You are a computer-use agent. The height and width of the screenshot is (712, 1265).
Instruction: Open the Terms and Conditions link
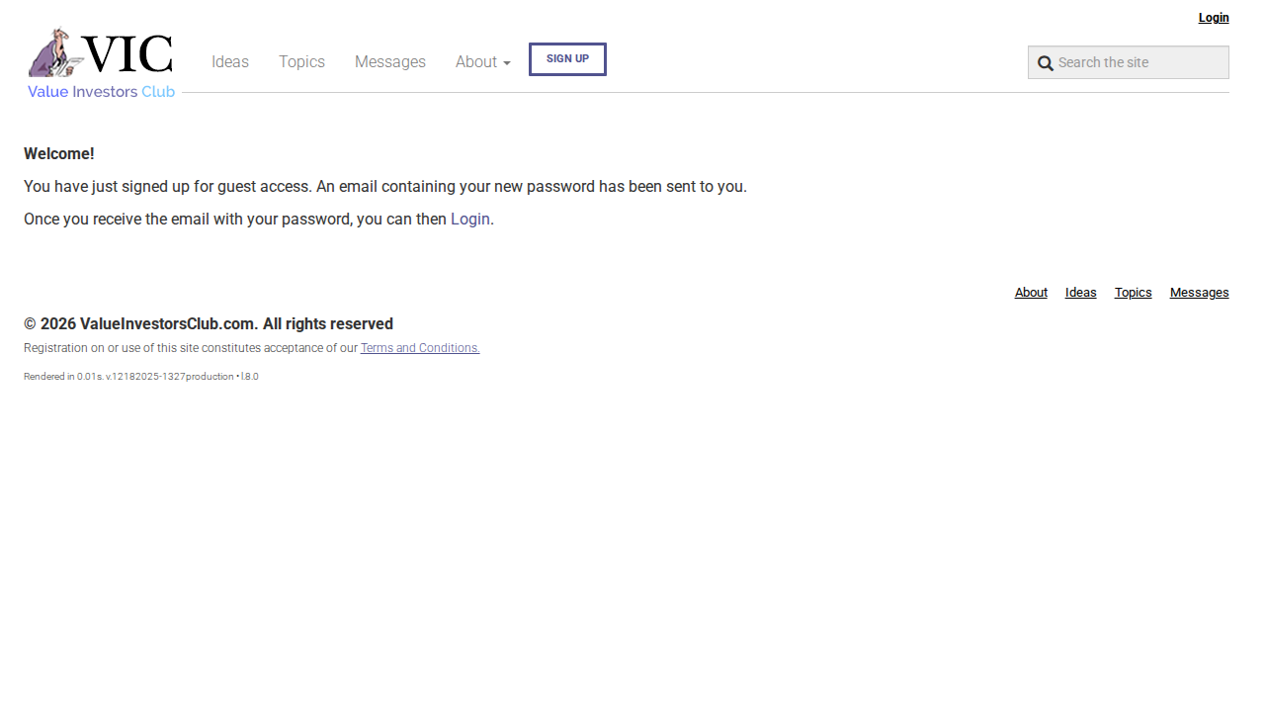[420, 348]
